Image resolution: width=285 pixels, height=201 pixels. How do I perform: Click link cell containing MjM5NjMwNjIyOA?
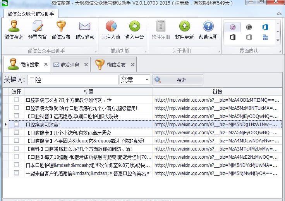[217, 173]
